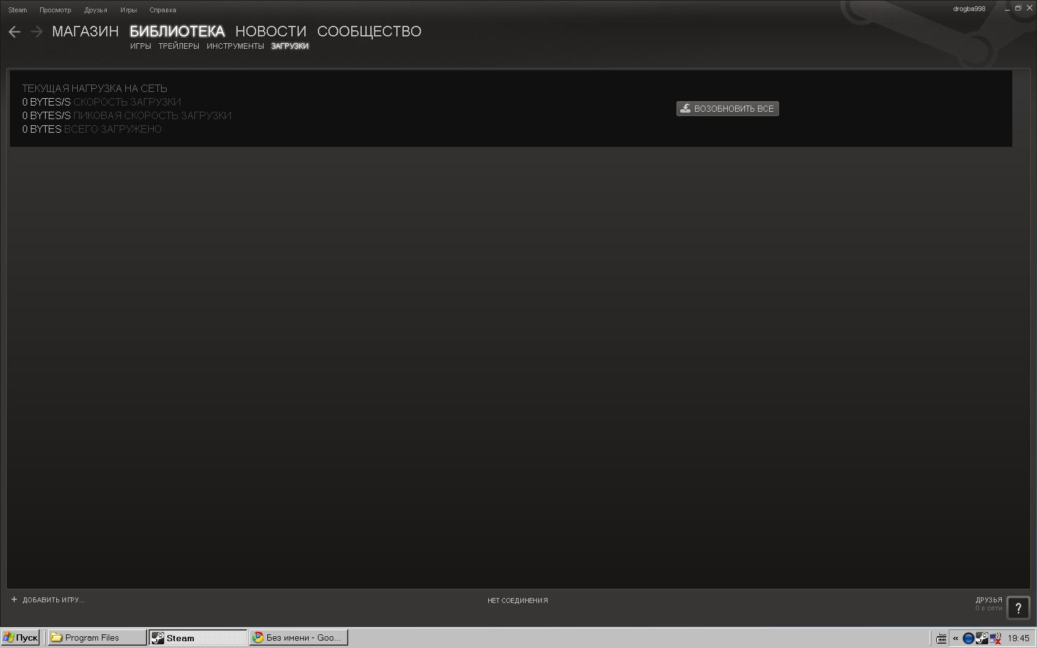The width and height of the screenshot is (1037, 648).
Task: Switch to Без имени Chrome taskbar window
Action: tap(299, 638)
